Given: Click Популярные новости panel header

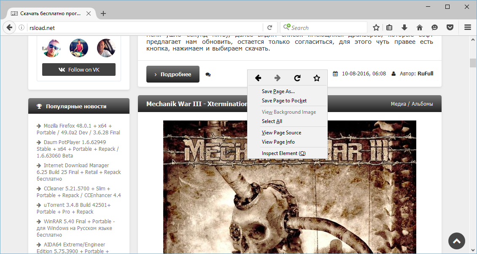Looking at the screenshot, I should [79, 106].
